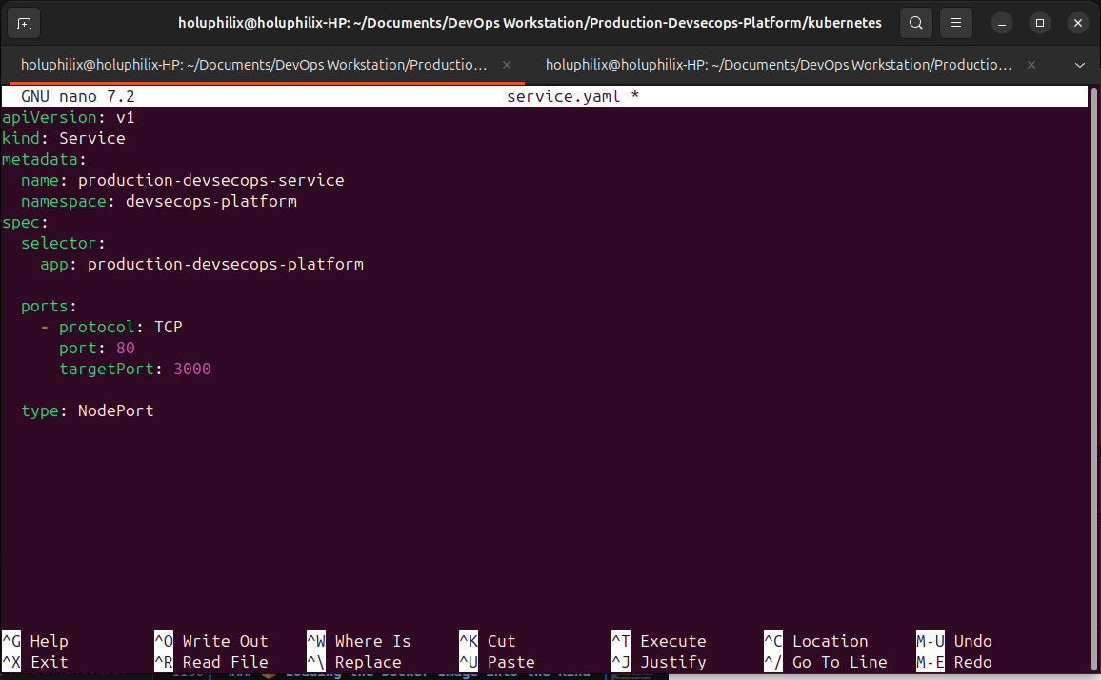Click the targetPort value '3000'
This screenshot has height=680, width=1101.
pos(191,369)
